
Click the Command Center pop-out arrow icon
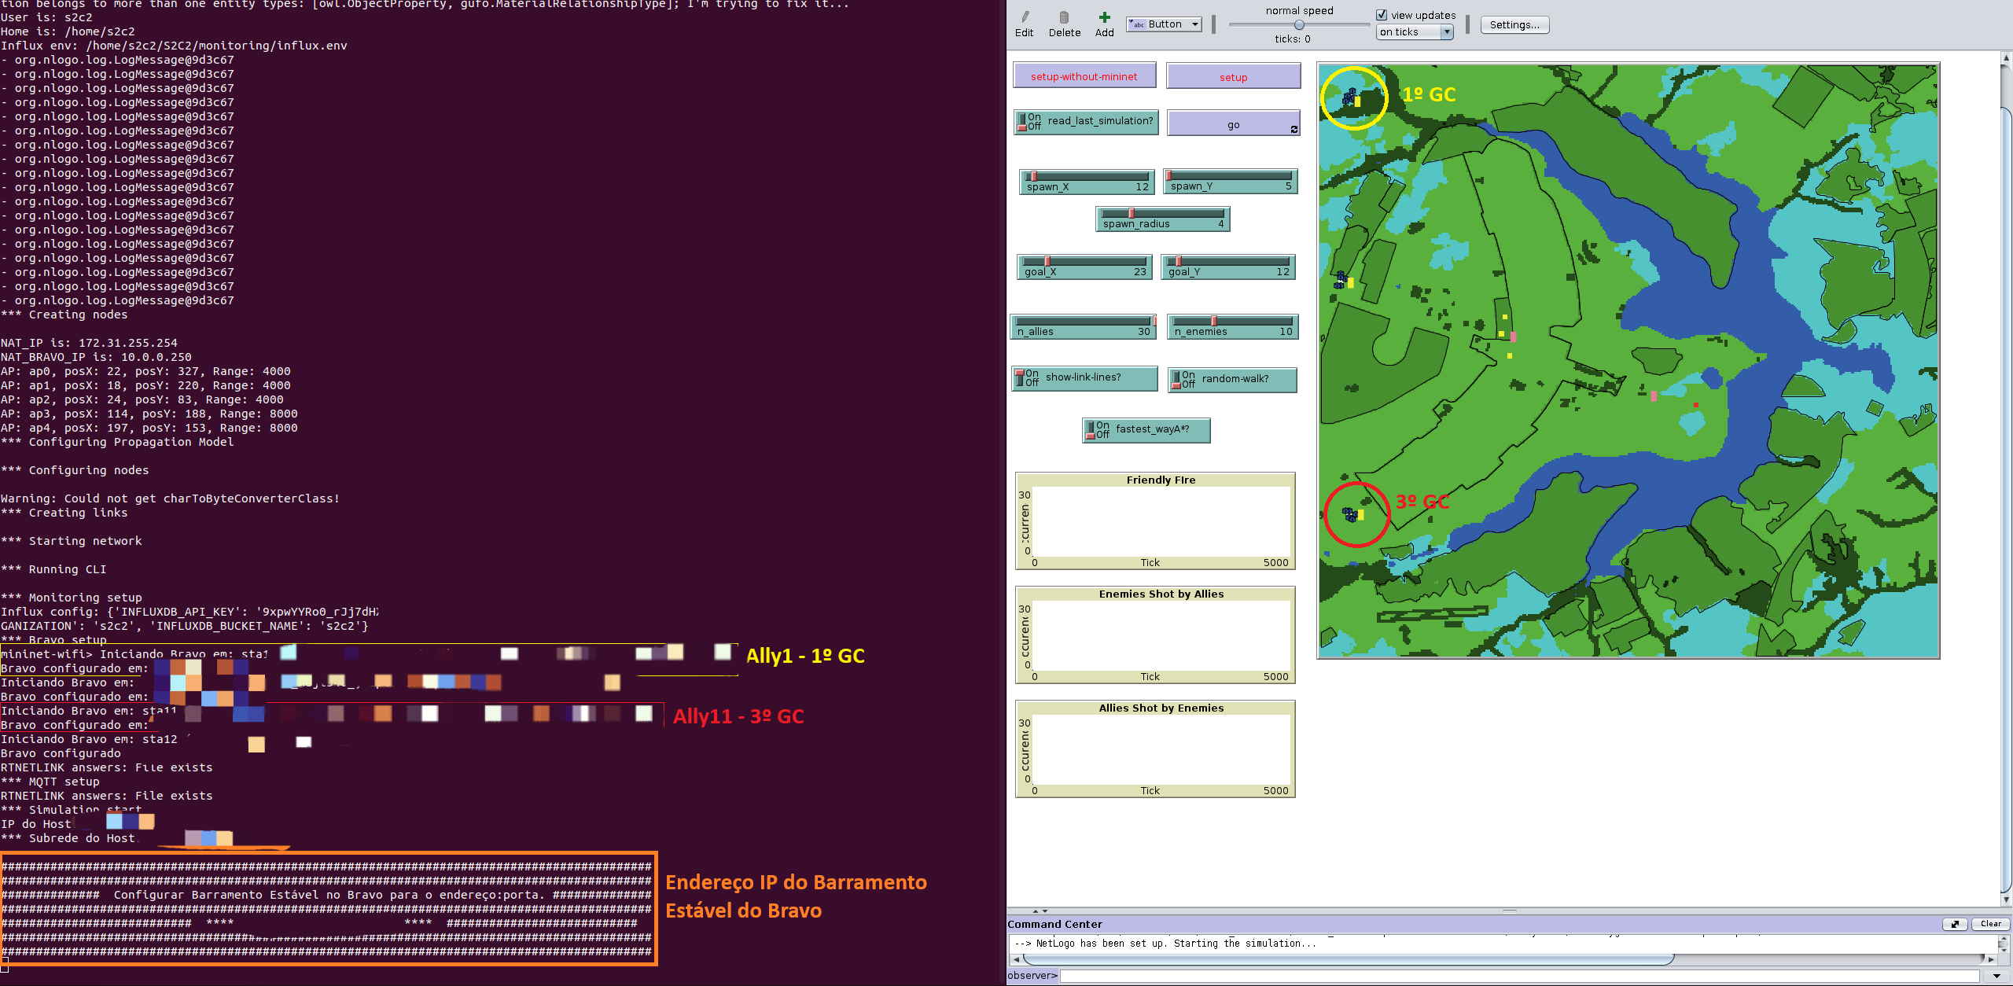coord(1954,924)
